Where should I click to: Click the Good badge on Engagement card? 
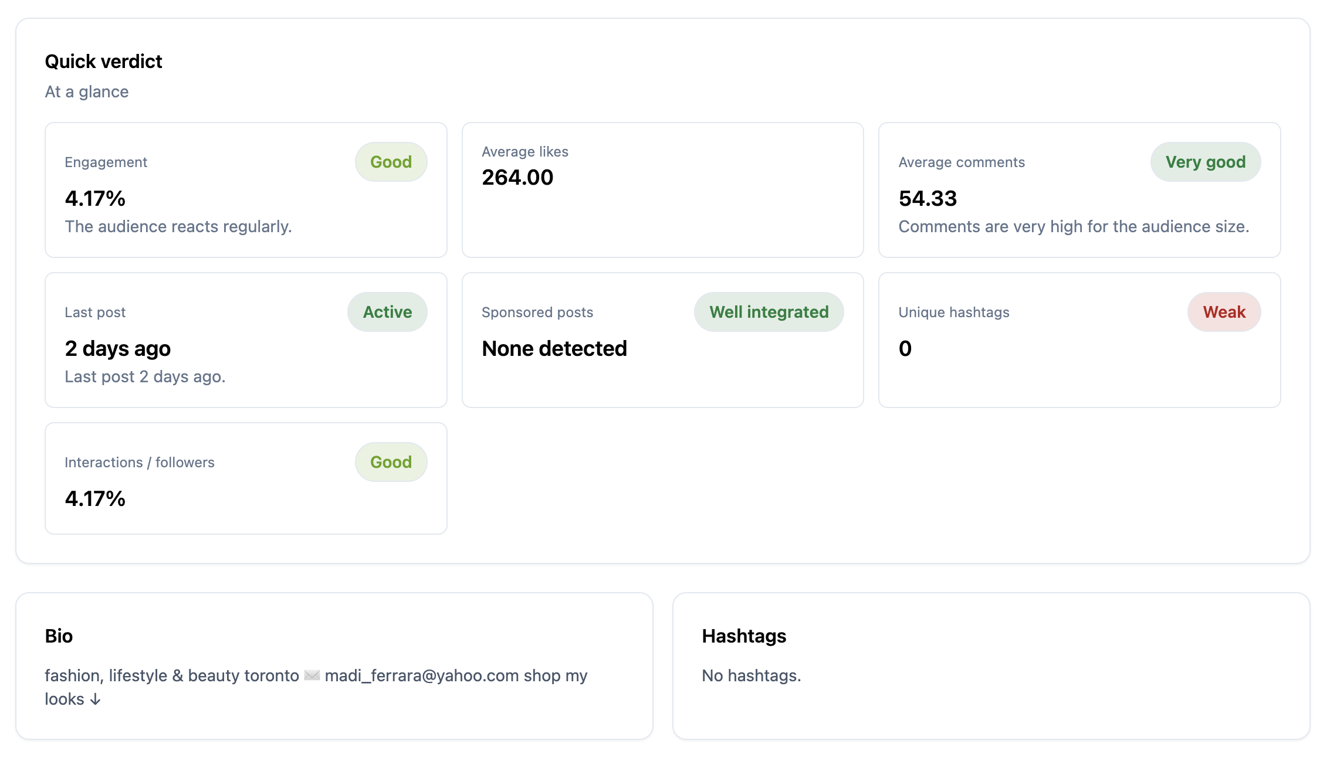tap(391, 162)
